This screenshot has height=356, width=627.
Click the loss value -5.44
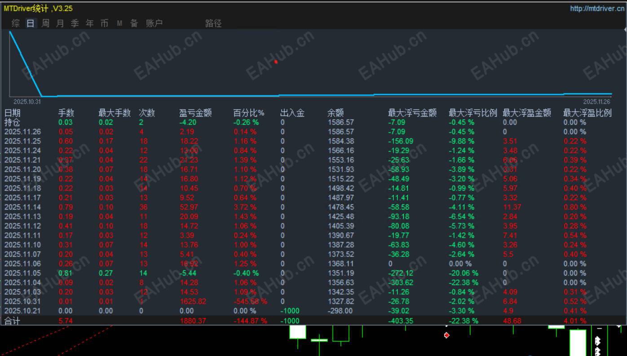click(188, 273)
